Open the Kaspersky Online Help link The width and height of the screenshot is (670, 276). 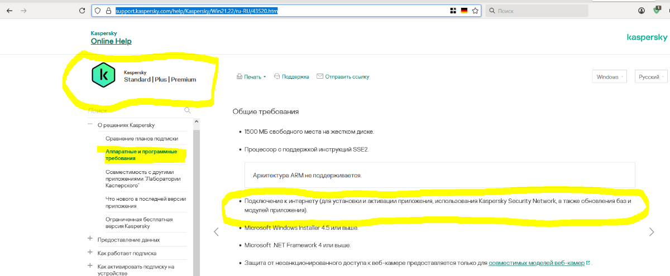click(x=111, y=41)
